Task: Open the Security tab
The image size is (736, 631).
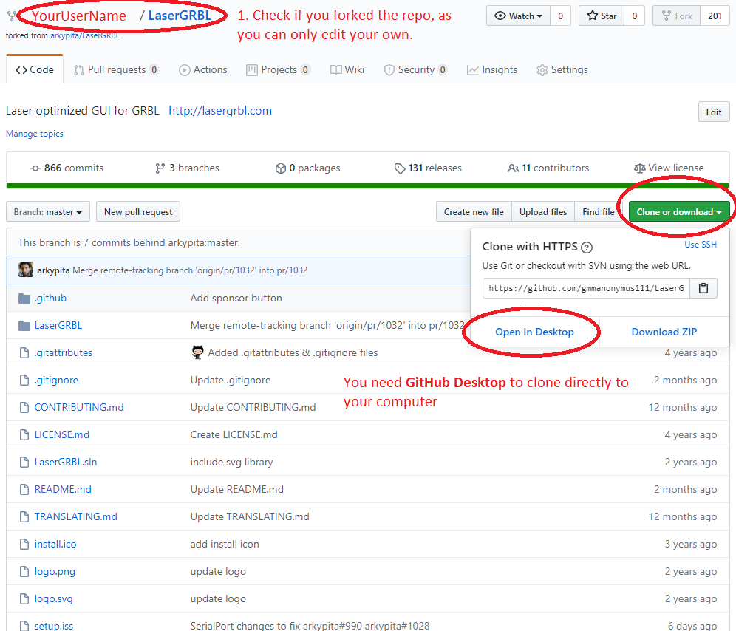Action: [x=415, y=69]
